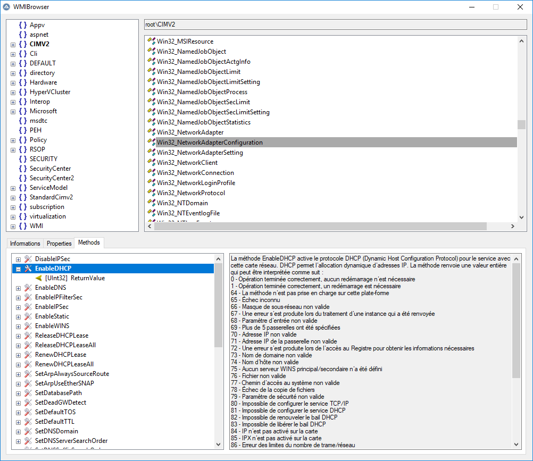Expand the Microsoft namespace node
533x461 pixels.
click(13, 112)
